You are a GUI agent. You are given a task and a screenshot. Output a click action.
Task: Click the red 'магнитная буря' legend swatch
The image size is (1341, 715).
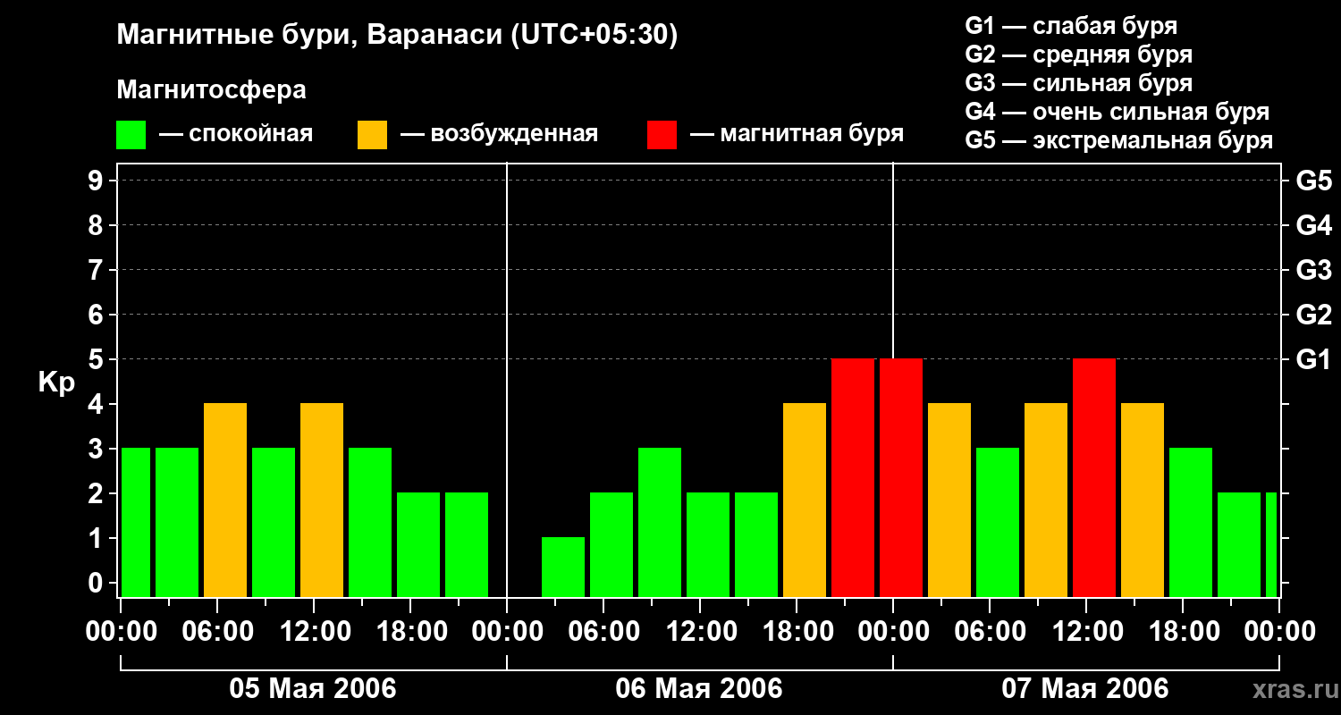pyautogui.click(x=662, y=135)
